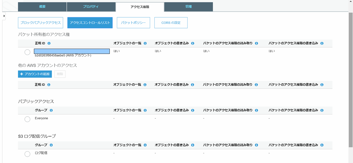Info icon for バケットのアクセス権限の読み取り in owner table

pos(256,43)
